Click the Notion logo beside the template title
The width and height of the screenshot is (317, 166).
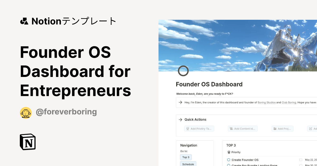[24, 21]
